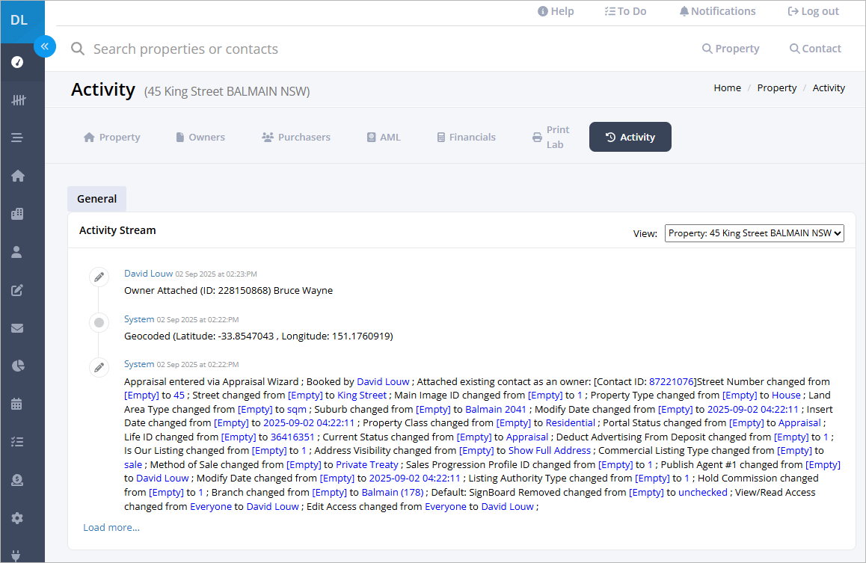
Task: Click the Private Treaty value link
Action: [366, 465]
